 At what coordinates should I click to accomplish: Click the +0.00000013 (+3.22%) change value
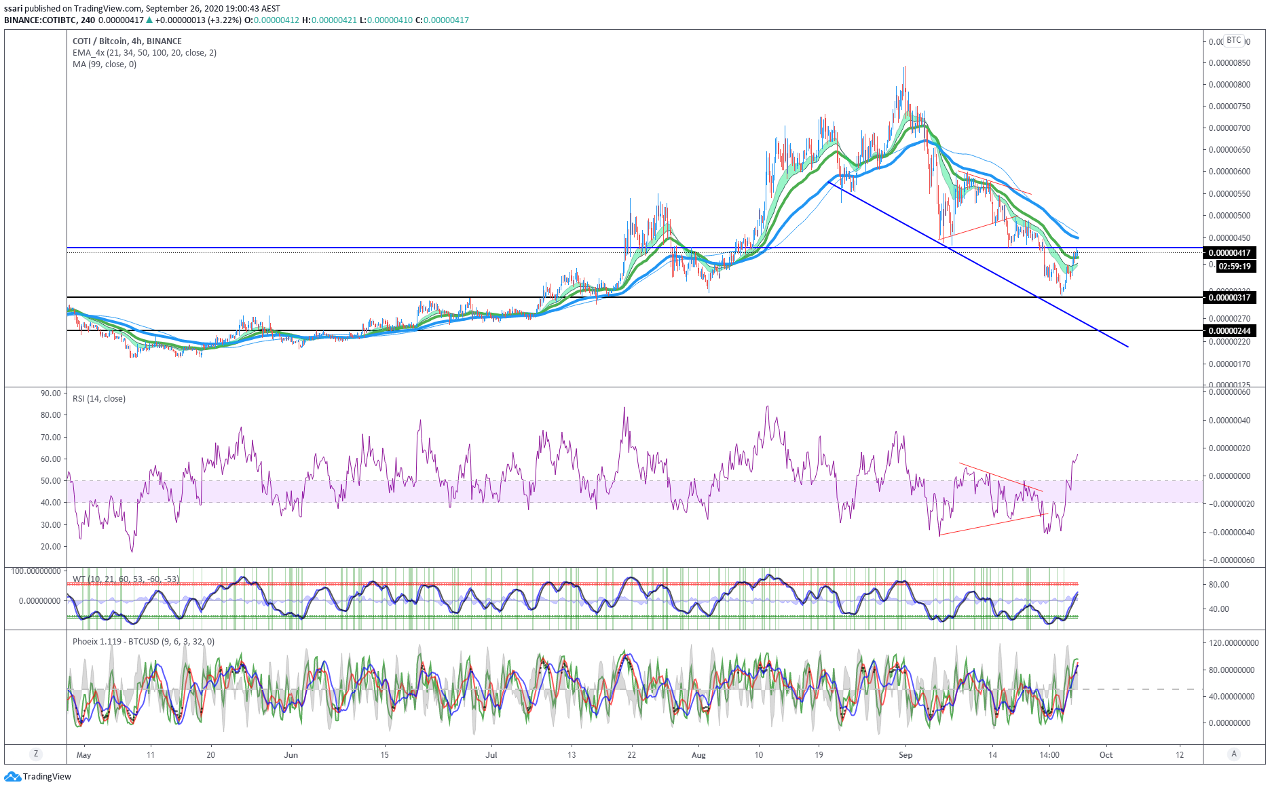click(198, 20)
